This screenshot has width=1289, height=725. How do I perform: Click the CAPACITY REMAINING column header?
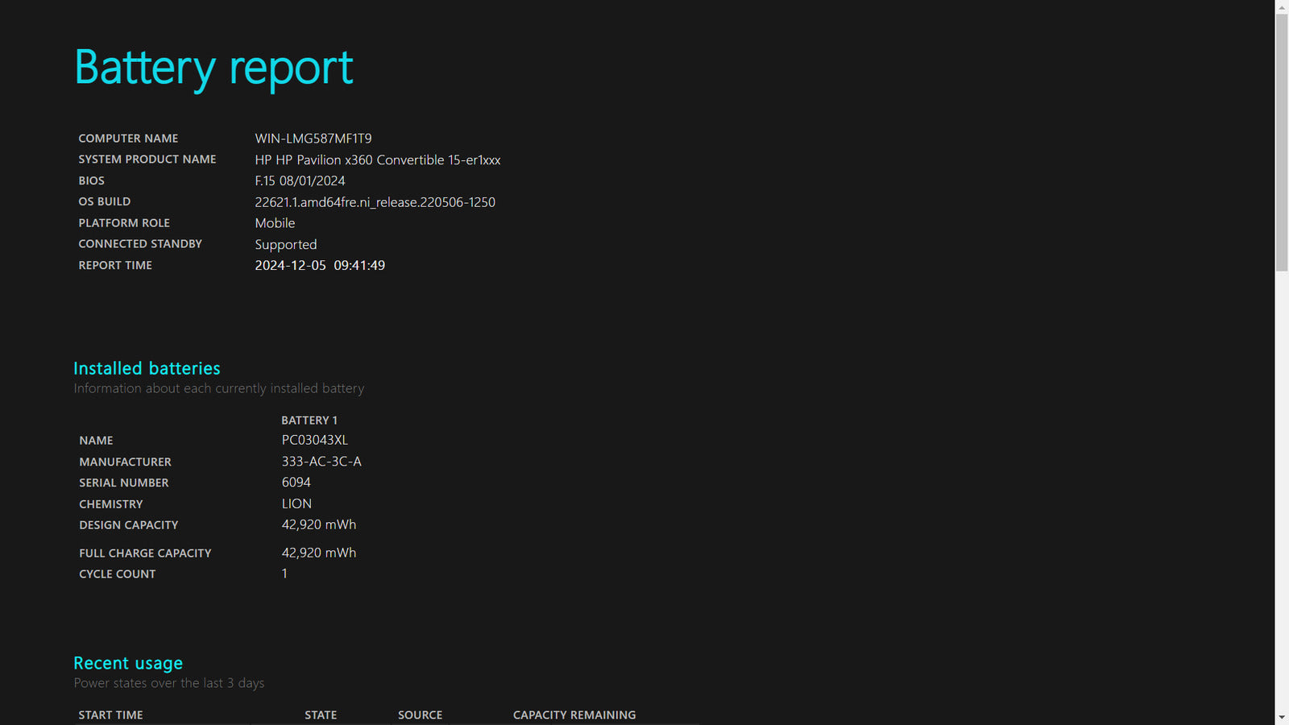click(x=574, y=715)
